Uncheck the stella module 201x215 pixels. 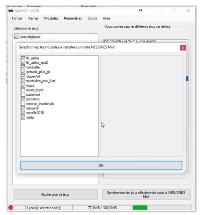click(23, 118)
